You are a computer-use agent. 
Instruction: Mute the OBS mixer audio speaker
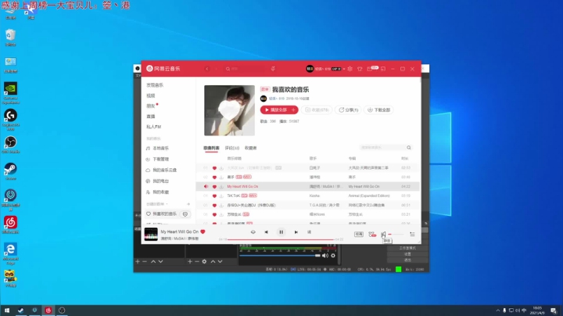point(325,256)
